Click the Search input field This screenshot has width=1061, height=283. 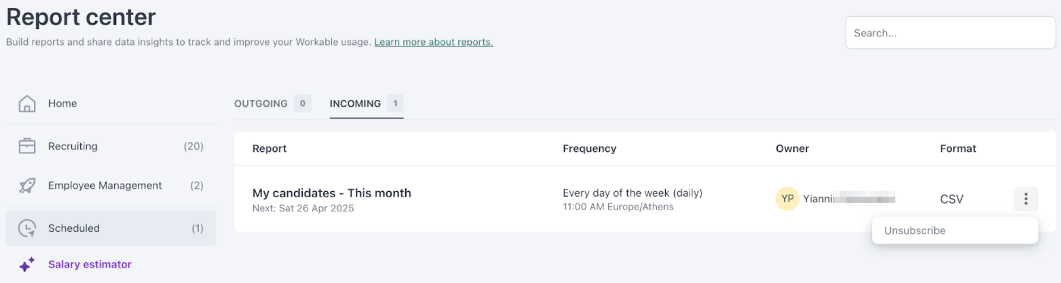coord(949,33)
